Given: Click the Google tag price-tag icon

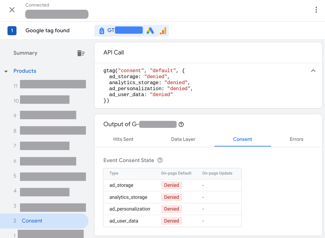Looking at the screenshot, I should pyautogui.click(x=101, y=30).
